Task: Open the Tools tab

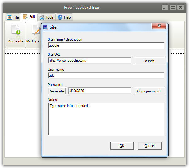Action: [47, 17]
